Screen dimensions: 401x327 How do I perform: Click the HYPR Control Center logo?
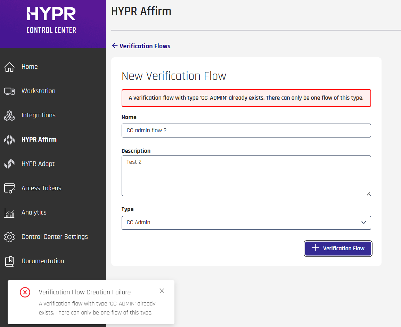pyautogui.click(x=51, y=20)
